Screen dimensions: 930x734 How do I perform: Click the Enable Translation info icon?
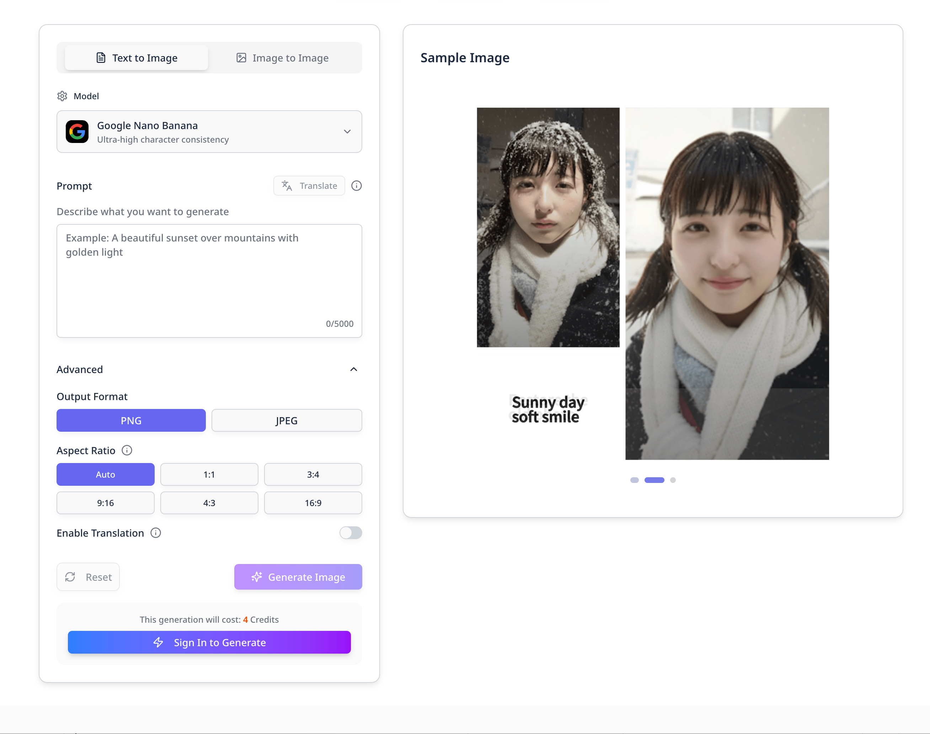[155, 533]
